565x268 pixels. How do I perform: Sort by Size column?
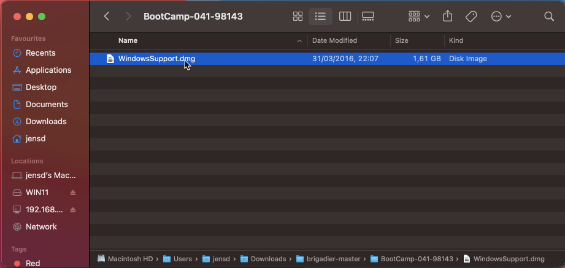coord(401,40)
